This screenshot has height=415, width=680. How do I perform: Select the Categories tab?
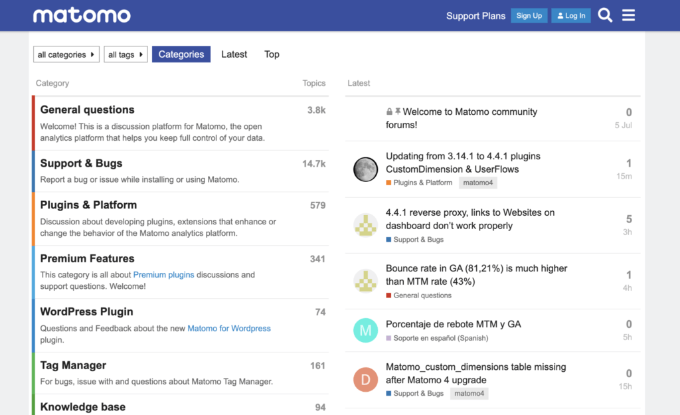tap(181, 54)
